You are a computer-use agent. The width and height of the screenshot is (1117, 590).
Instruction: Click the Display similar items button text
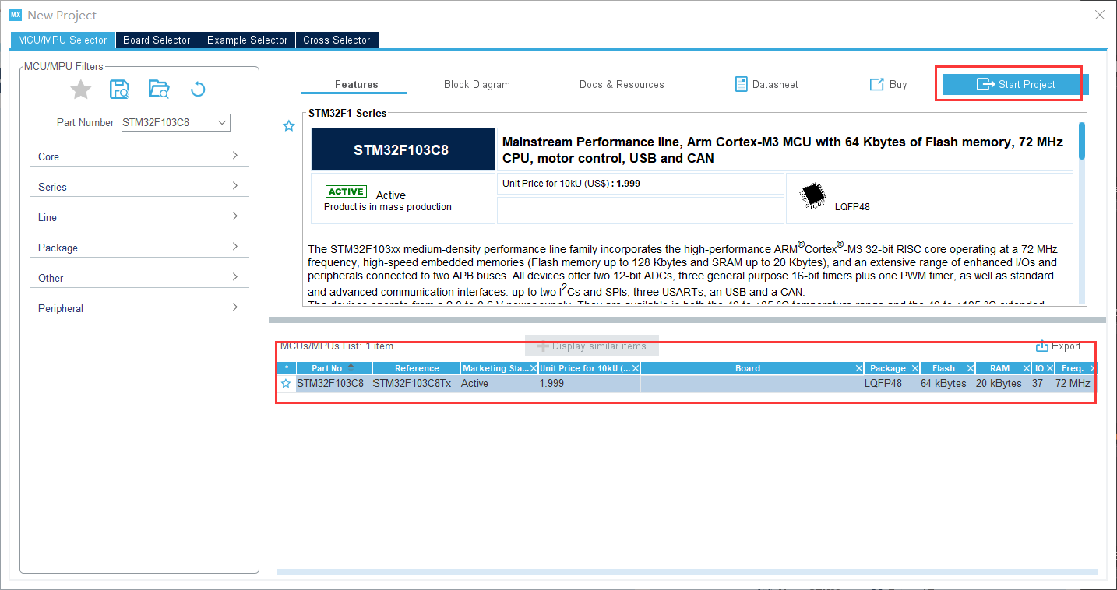(x=599, y=346)
